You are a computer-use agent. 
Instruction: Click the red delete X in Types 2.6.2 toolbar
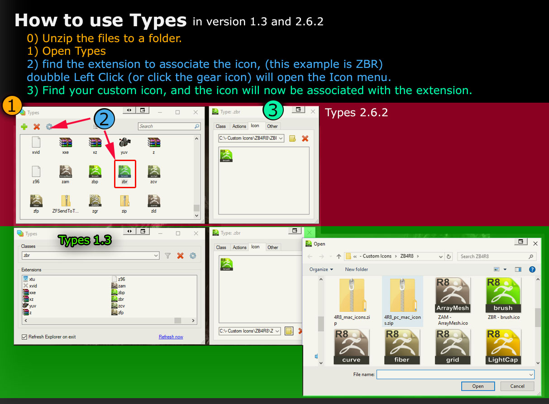pyautogui.click(x=37, y=127)
